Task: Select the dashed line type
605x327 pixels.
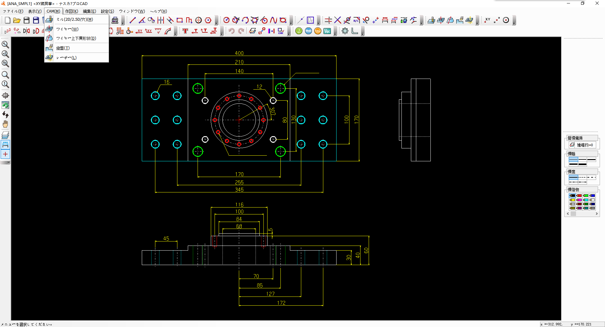Action: [x=591, y=178]
